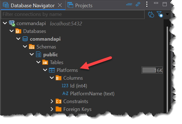Collapse the bold commandapi database node

coord(18,38)
